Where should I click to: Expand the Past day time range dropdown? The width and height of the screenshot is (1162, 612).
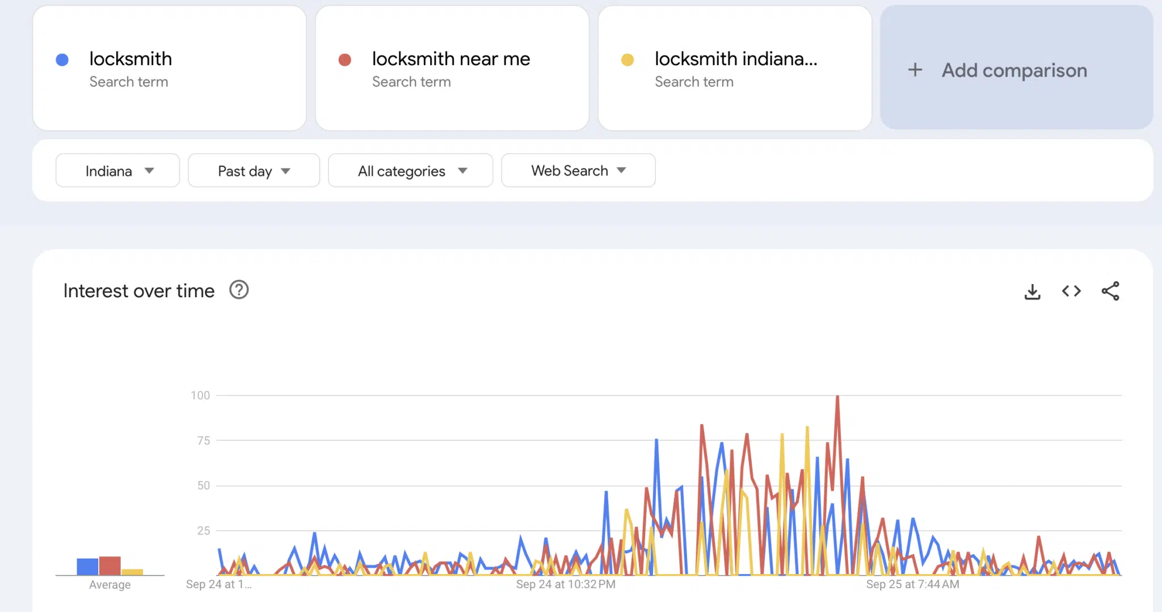[x=254, y=171]
